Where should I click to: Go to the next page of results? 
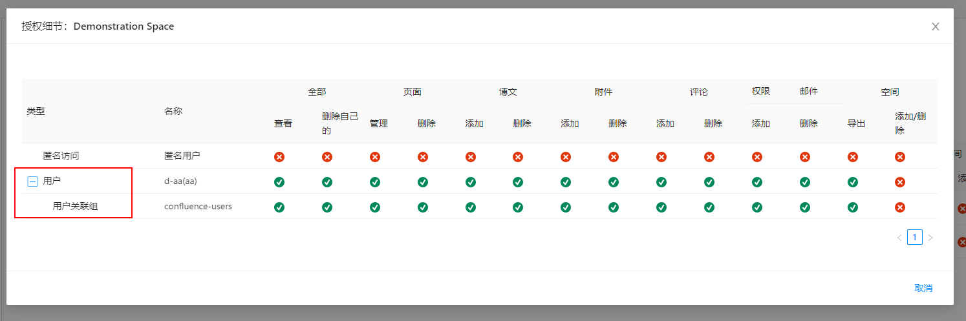[x=930, y=238]
